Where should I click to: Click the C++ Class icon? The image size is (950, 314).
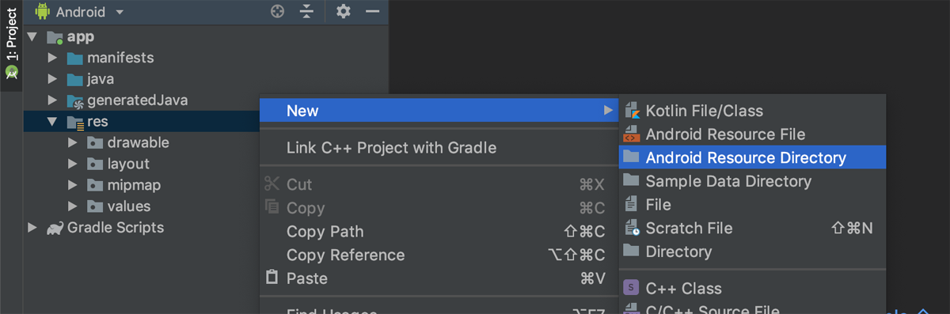pos(631,288)
